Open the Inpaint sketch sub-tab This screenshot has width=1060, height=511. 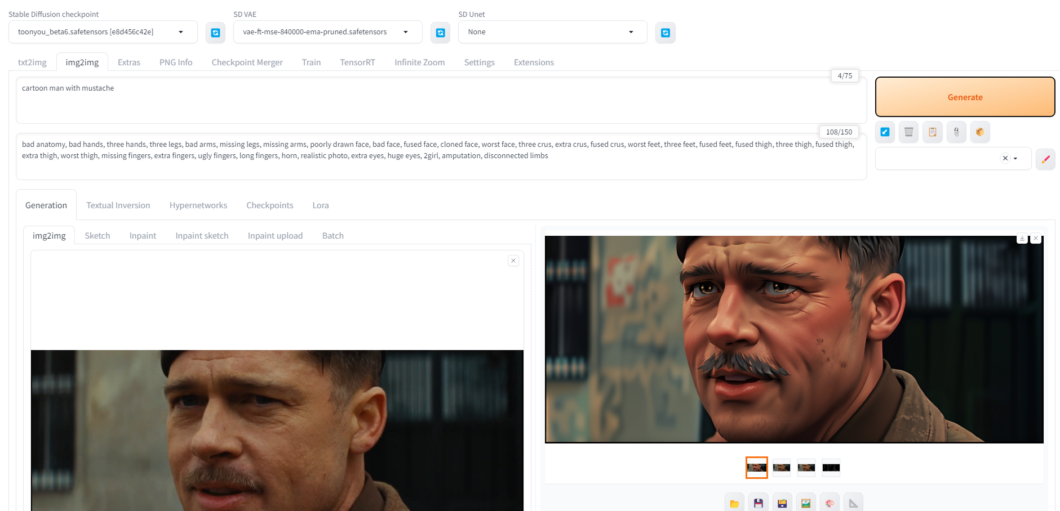pyautogui.click(x=201, y=235)
